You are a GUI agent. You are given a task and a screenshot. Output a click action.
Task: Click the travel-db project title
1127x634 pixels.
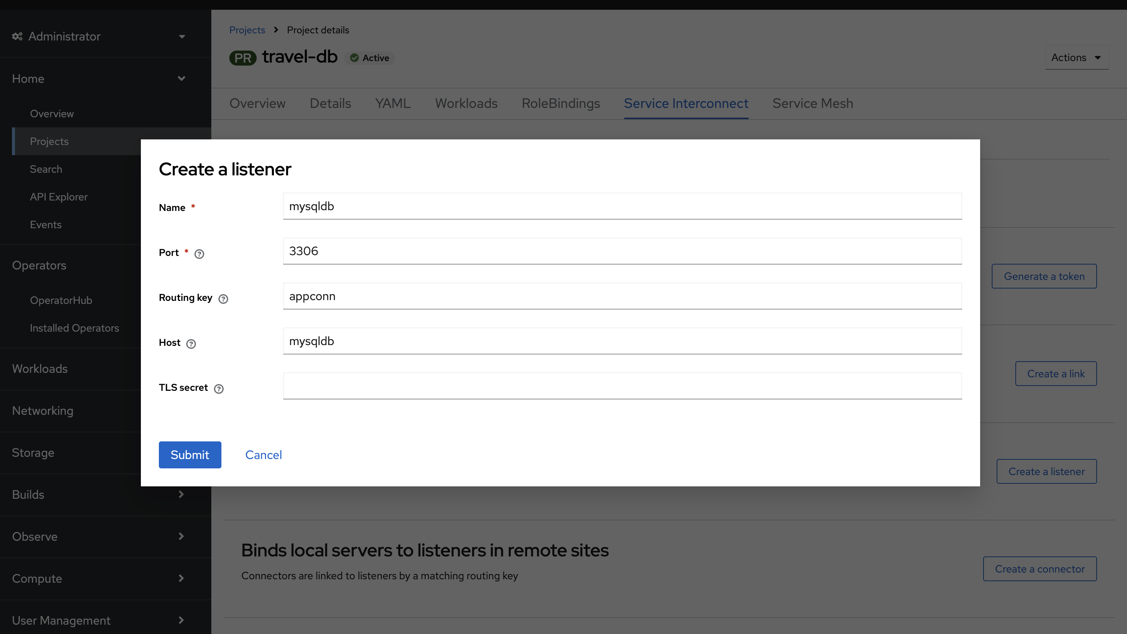click(300, 57)
